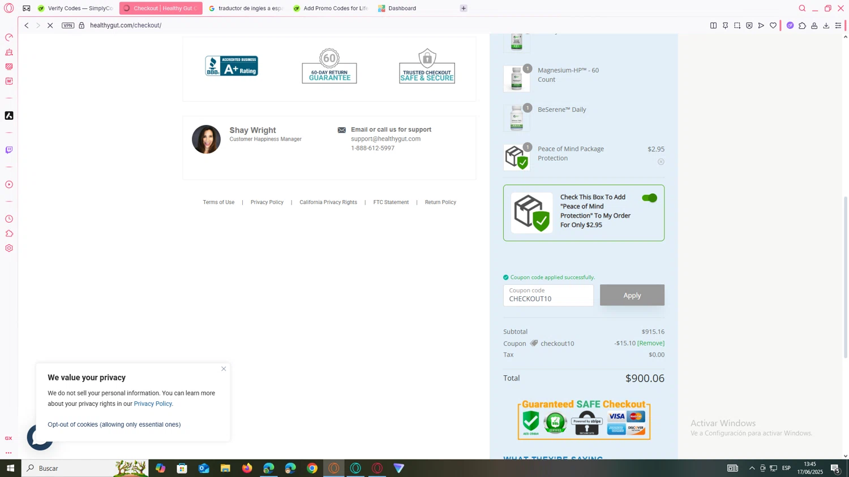
Task: Open the Windows notification center
Action: pyautogui.click(x=835, y=468)
